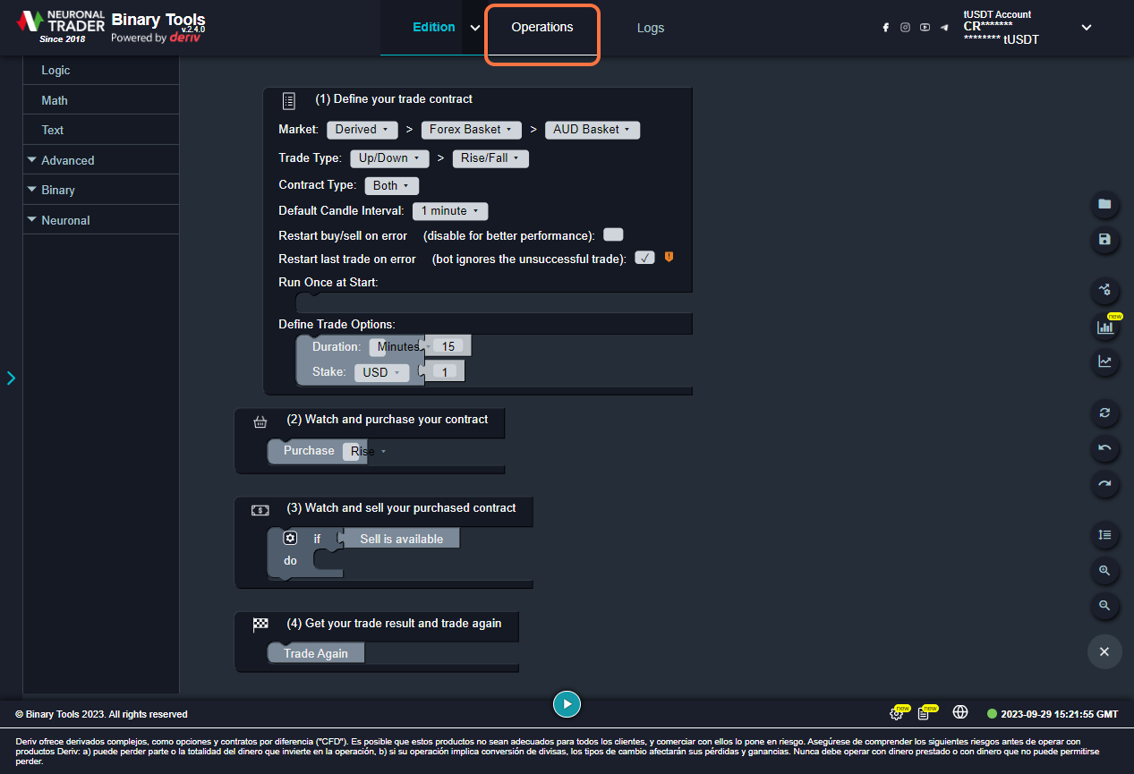The width and height of the screenshot is (1134, 774).
Task: Change the Derived market dropdown
Action: [x=362, y=129]
